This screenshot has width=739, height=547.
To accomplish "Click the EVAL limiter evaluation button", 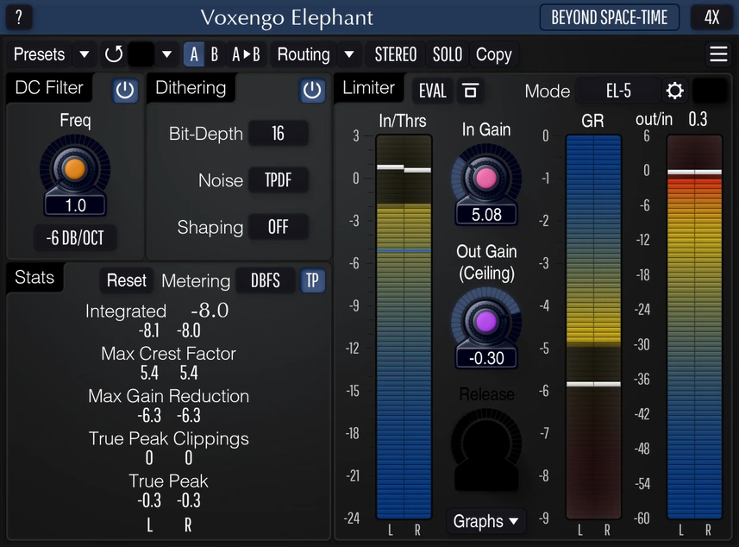I will (x=432, y=90).
